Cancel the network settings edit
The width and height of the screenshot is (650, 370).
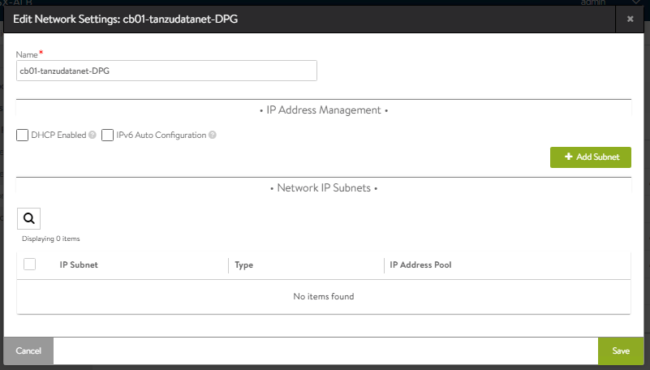click(28, 351)
